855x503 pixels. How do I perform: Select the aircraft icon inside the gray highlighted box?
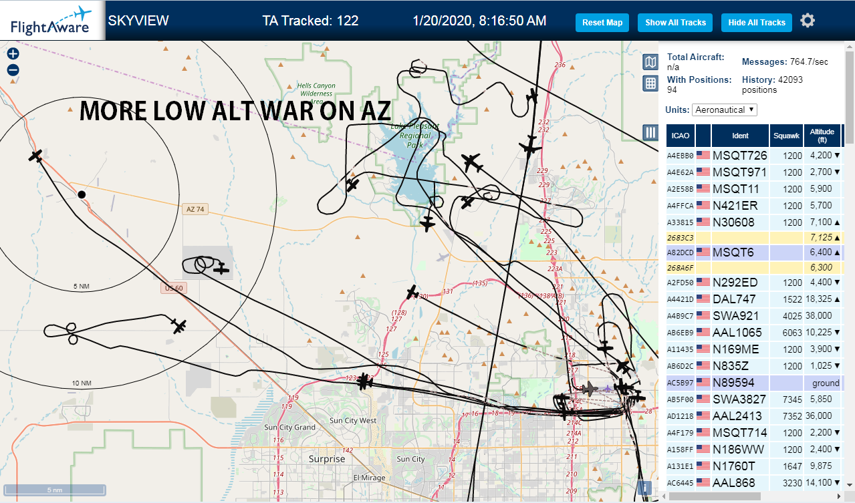(221, 269)
